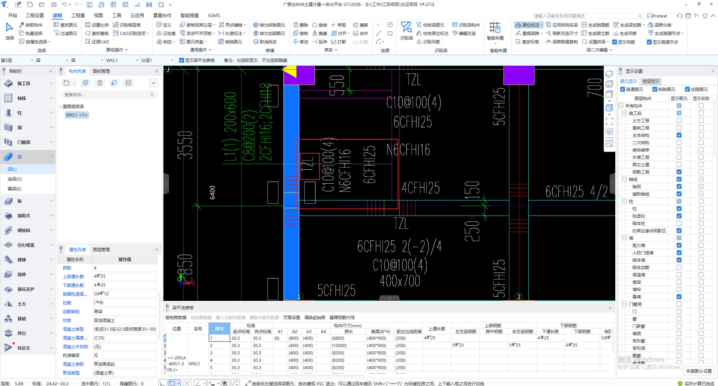Open the 云应用 ribbon tab
Image resolution: width=718 pixels, height=386 pixels.
[137, 15]
